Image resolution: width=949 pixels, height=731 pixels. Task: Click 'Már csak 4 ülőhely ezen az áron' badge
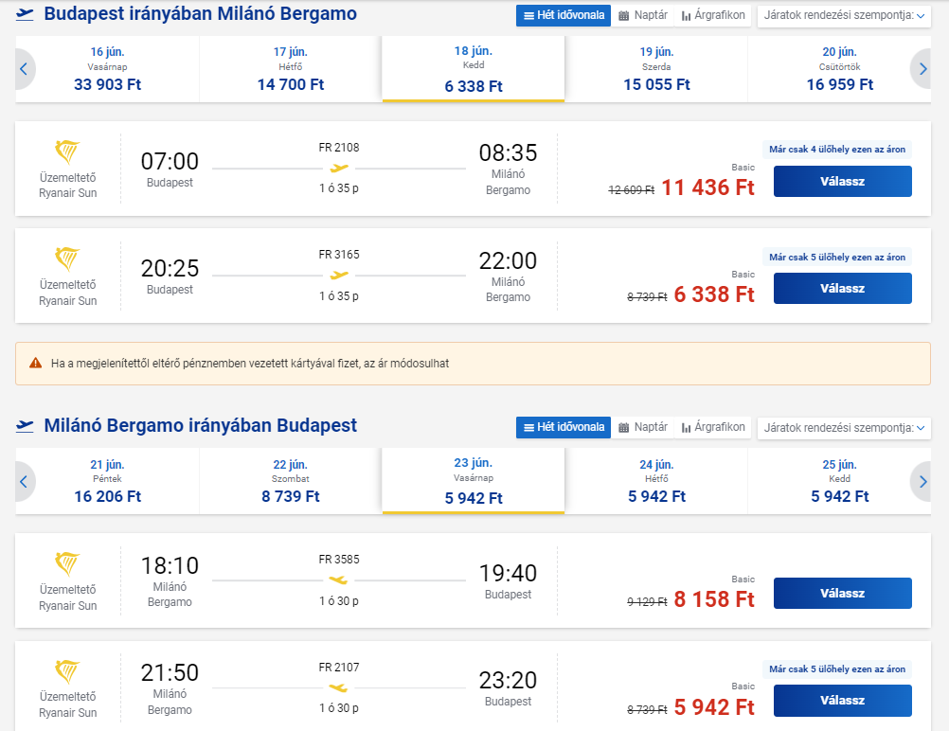[x=837, y=150]
